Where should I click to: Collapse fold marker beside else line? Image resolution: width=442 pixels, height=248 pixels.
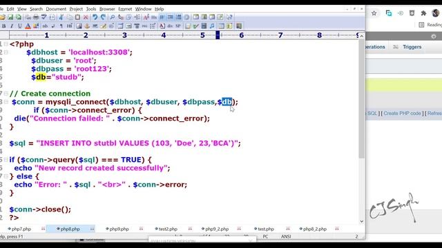click(6, 176)
